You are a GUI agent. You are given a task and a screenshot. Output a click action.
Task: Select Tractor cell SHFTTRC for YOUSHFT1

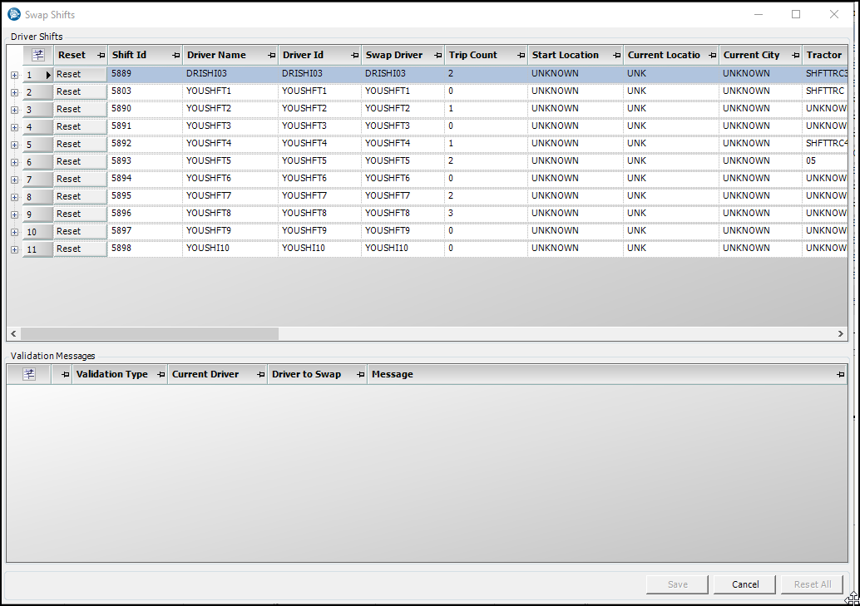[825, 91]
